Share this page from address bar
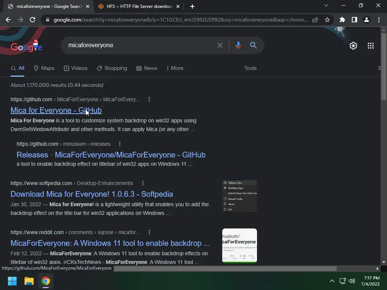 pyautogui.click(x=315, y=20)
